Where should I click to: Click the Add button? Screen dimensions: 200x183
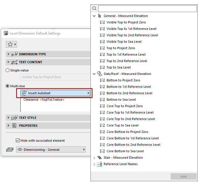pyautogui.click(x=183, y=177)
